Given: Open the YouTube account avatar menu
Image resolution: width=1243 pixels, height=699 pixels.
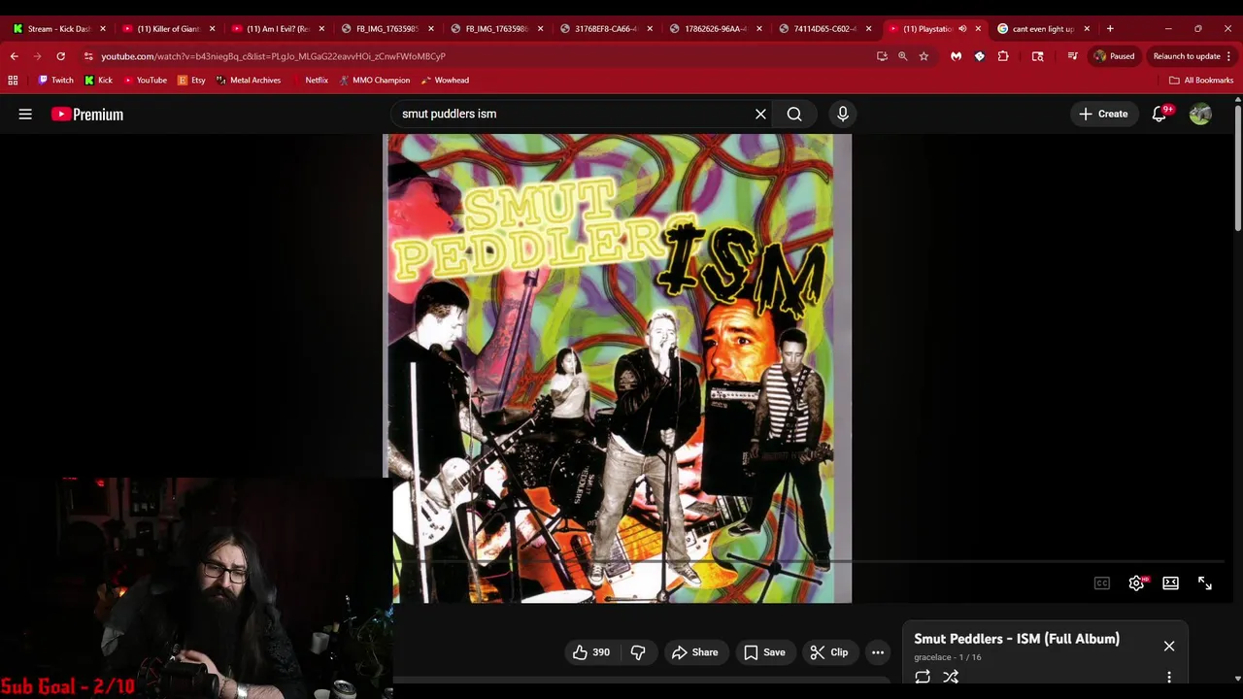Looking at the screenshot, I should pyautogui.click(x=1200, y=114).
